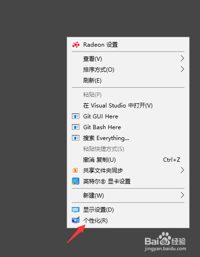Viewport: 200px width, 257px height.
Task: Expand the 新建(W) submenu arrow
Action: pos(182,195)
